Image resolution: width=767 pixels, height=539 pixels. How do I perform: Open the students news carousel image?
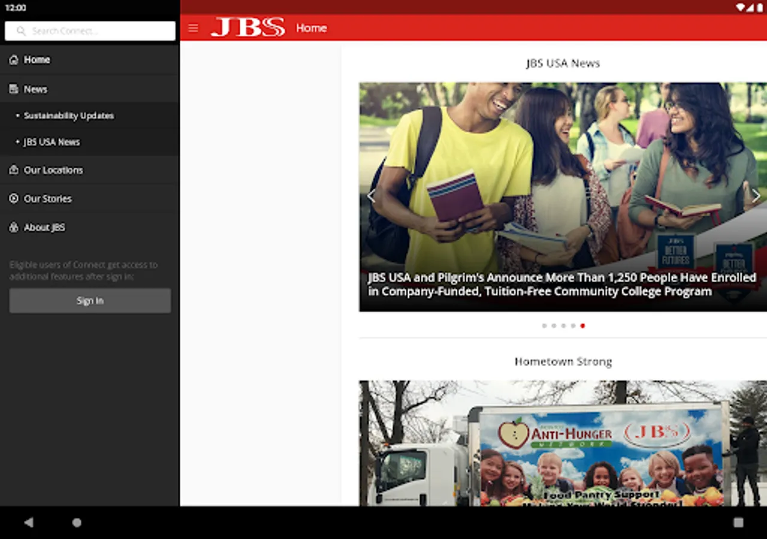(563, 197)
